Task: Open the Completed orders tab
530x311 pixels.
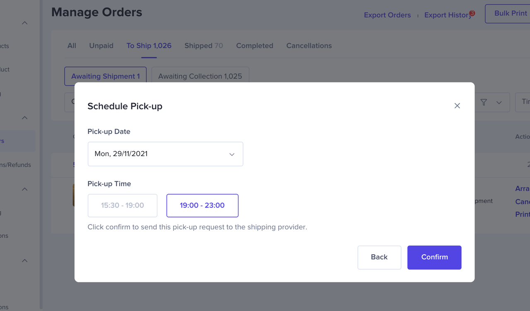Action: 255,46
